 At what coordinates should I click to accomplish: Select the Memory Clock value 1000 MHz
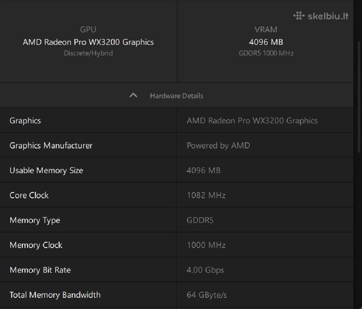click(x=206, y=245)
